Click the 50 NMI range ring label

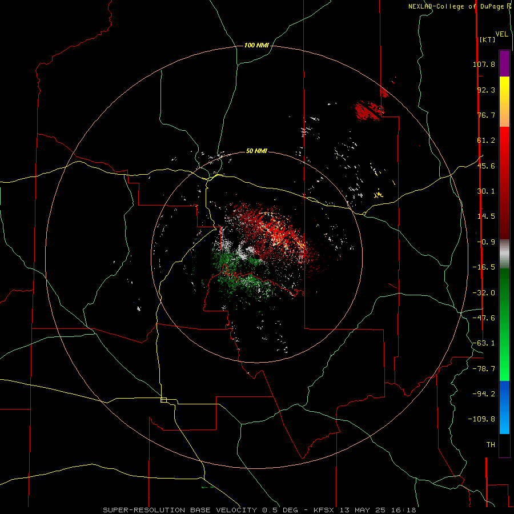(256, 151)
